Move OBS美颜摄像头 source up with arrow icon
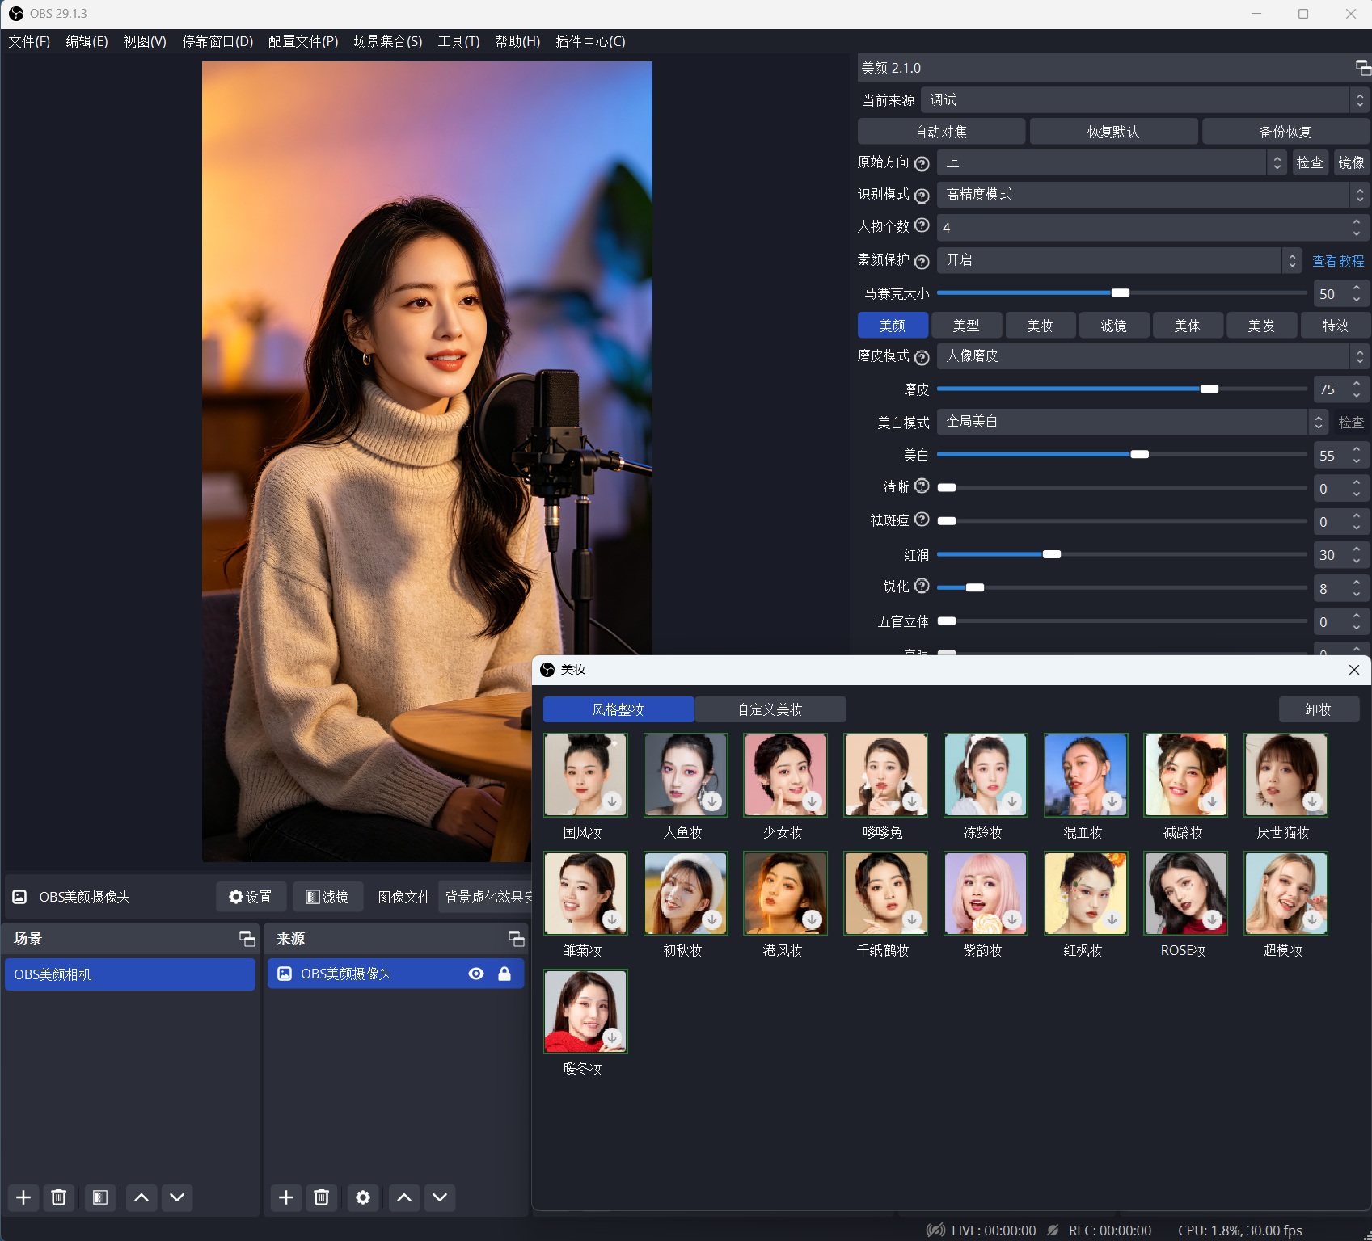Viewport: 1372px width, 1241px height. pyautogui.click(x=403, y=1197)
